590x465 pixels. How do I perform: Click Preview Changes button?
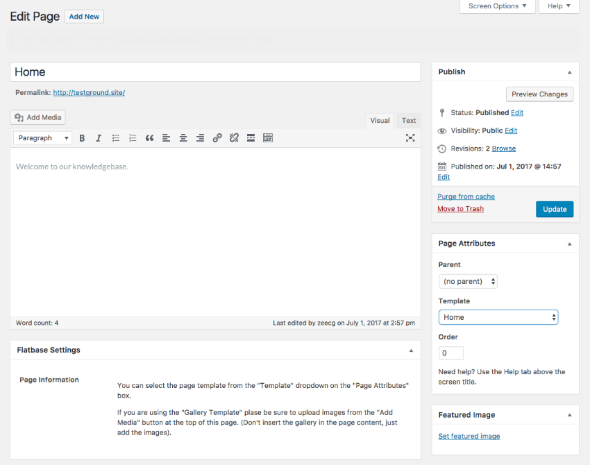click(539, 94)
